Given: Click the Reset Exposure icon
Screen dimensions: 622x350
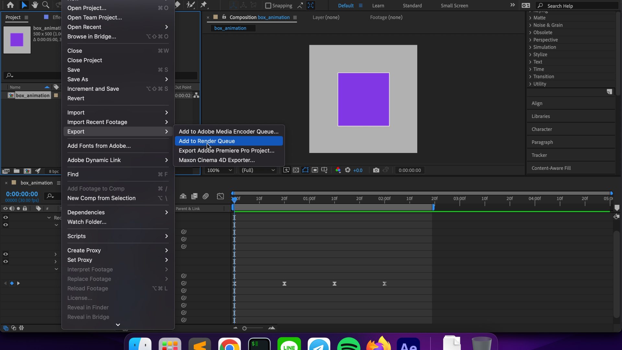Looking at the screenshot, I should click(348, 170).
